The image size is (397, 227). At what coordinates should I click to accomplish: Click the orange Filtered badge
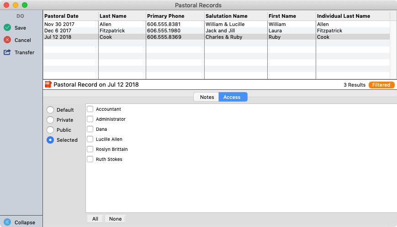(x=381, y=85)
